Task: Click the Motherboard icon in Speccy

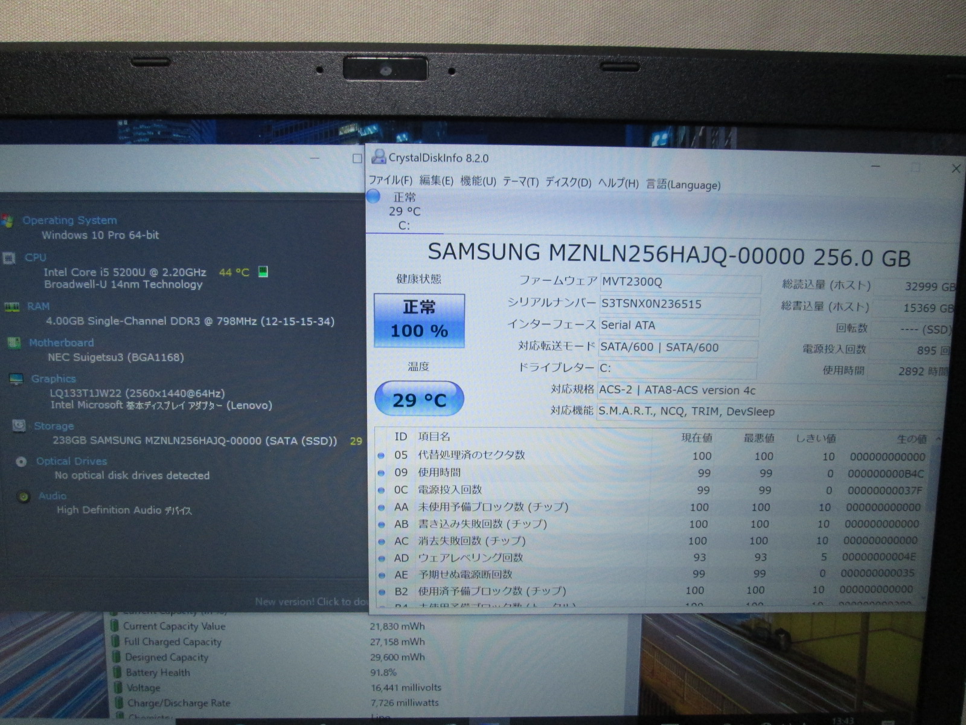Action: [13, 343]
